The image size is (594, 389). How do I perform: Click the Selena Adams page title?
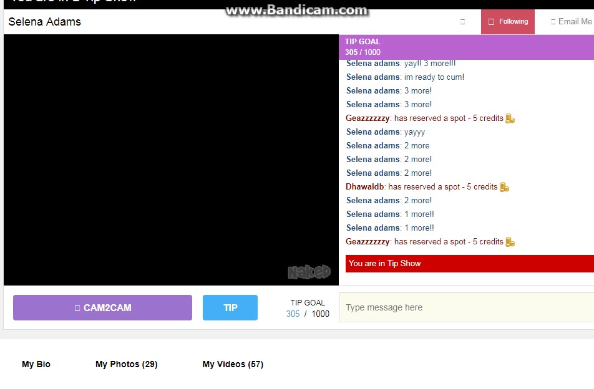44,22
